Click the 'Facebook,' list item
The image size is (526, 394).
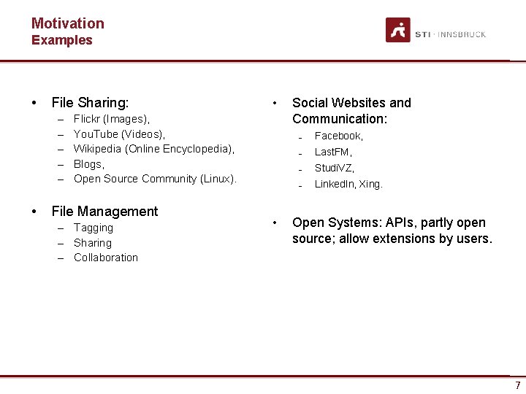(339, 136)
